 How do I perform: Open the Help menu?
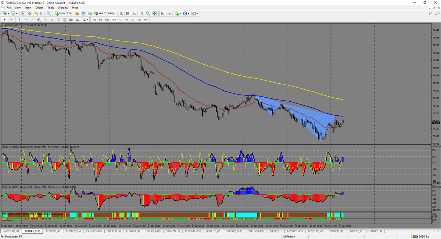point(75,8)
